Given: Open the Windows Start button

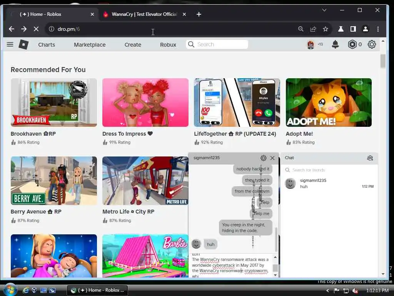Looking at the screenshot, I should [10, 290].
